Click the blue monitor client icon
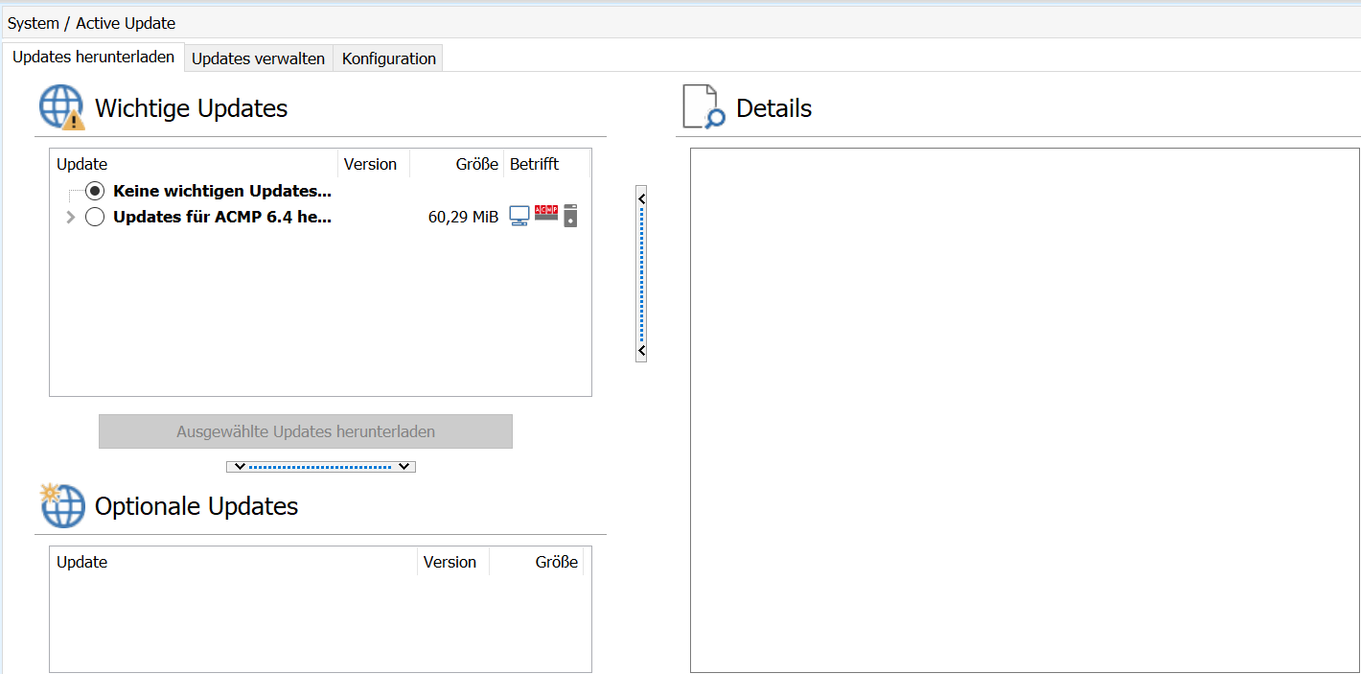The image size is (1361, 674). (x=519, y=216)
